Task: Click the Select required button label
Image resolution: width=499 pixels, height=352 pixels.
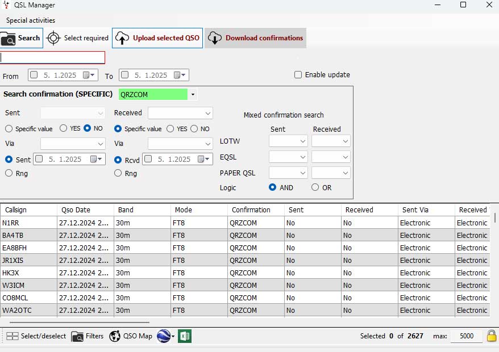Action: [x=86, y=38]
